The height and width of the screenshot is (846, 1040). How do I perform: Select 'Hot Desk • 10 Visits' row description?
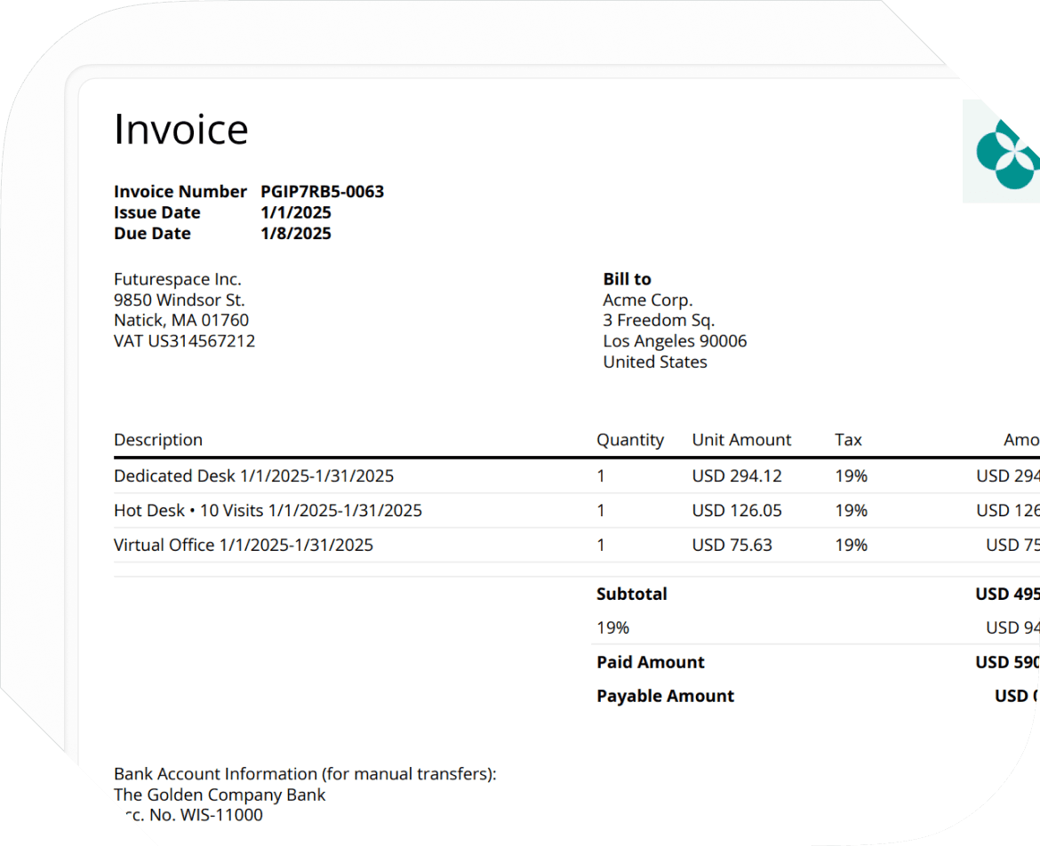tap(268, 510)
